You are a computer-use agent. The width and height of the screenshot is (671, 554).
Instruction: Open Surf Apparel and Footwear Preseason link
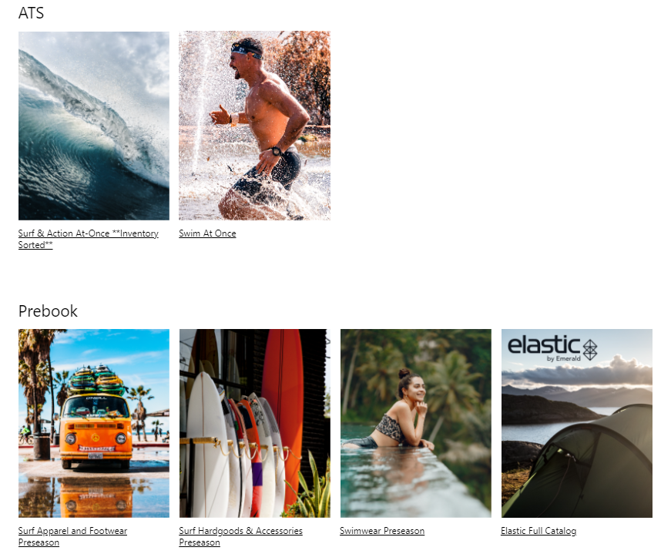[72, 536]
